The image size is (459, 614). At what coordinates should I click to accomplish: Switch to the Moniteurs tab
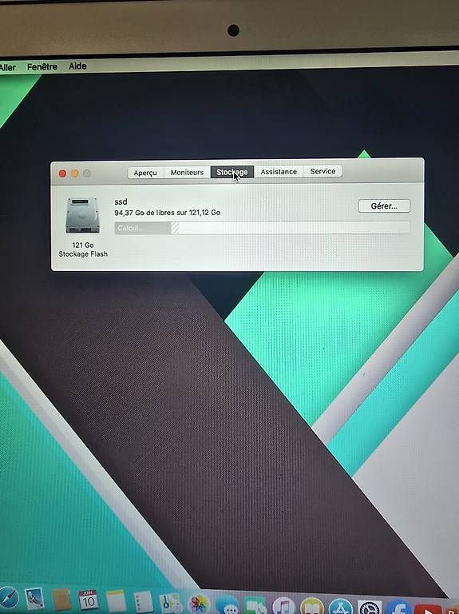187,173
